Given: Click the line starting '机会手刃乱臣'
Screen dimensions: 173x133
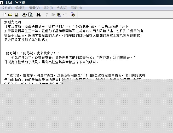Looking at the screenshot, I should point(73,35).
